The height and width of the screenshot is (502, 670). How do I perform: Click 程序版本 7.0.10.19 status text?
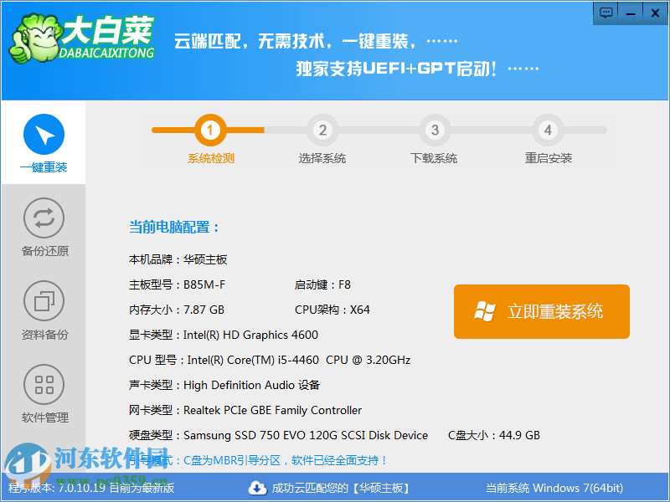[x=91, y=488]
